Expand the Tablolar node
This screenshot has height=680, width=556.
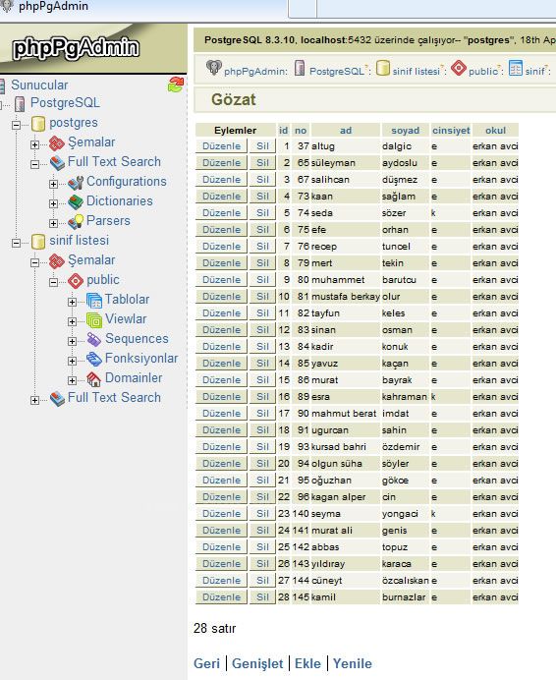72,302
